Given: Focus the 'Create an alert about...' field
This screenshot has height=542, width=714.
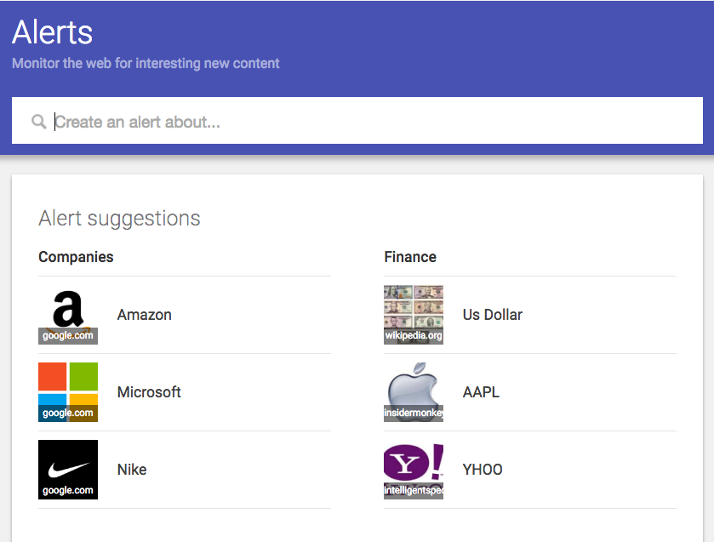Looking at the screenshot, I should [x=357, y=121].
